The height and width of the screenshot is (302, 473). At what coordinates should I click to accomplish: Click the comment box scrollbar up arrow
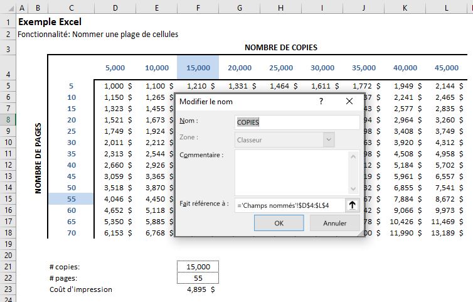coord(354,155)
